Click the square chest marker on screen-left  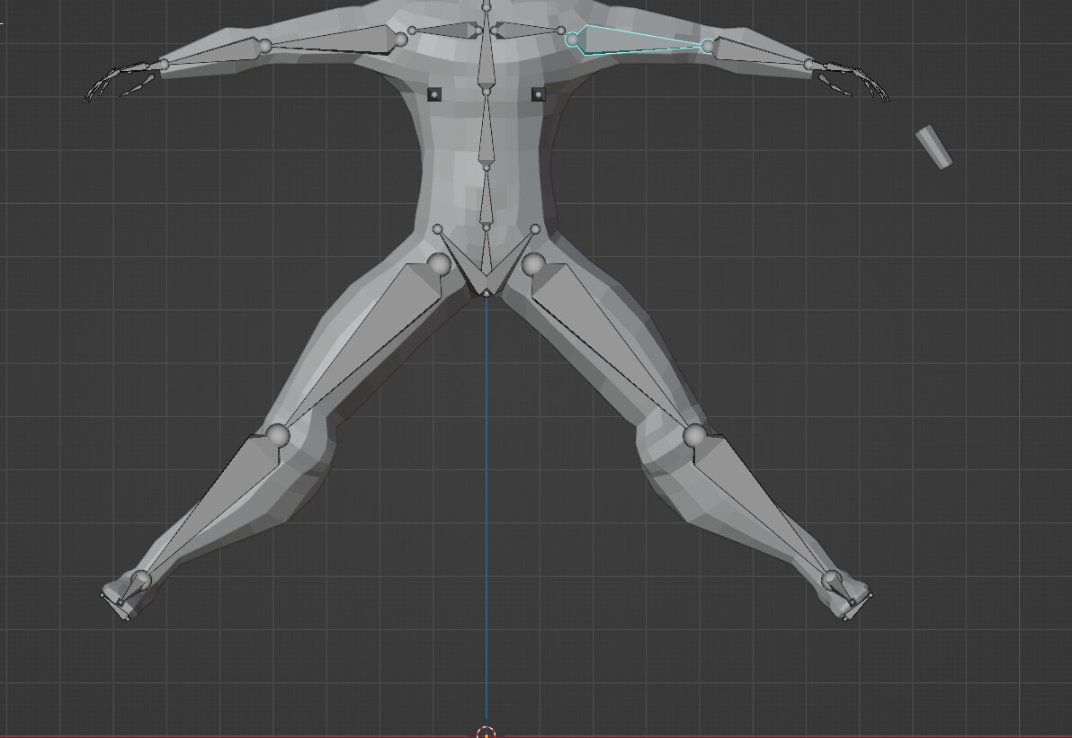(x=434, y=94)
